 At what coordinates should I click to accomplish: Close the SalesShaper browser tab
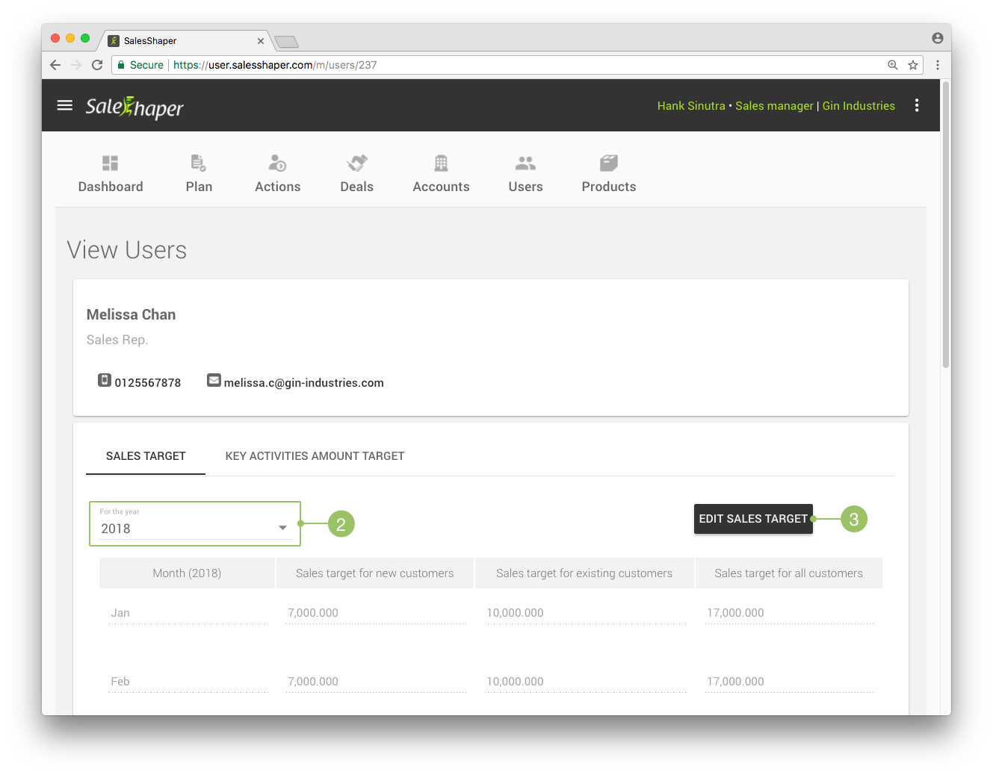coord(261,41)
